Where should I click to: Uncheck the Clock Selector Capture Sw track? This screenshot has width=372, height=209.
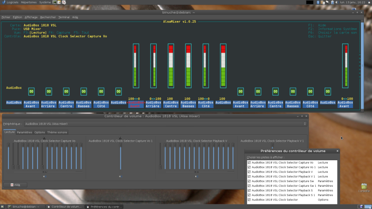(x=249, y=181)
